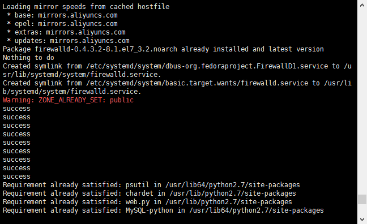
Task: Click the red ZONE_ALREADY_SET warning line
Action: pyautogui.click(x=68, y=100)
